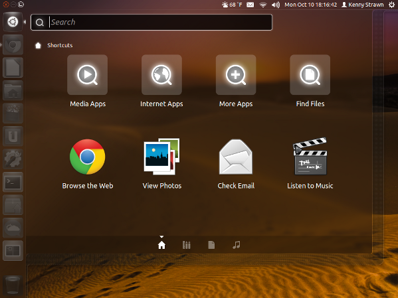Open the Kenny Strawn user menu

[363, 5]
